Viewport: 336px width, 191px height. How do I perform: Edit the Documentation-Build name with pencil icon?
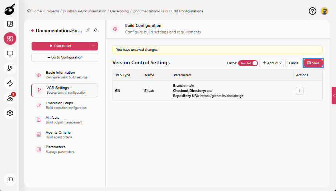[x=88, y=30]
